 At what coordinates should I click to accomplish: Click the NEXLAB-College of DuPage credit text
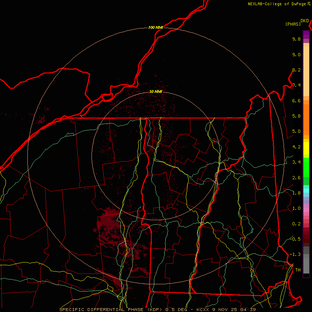[x=277, y=4]
